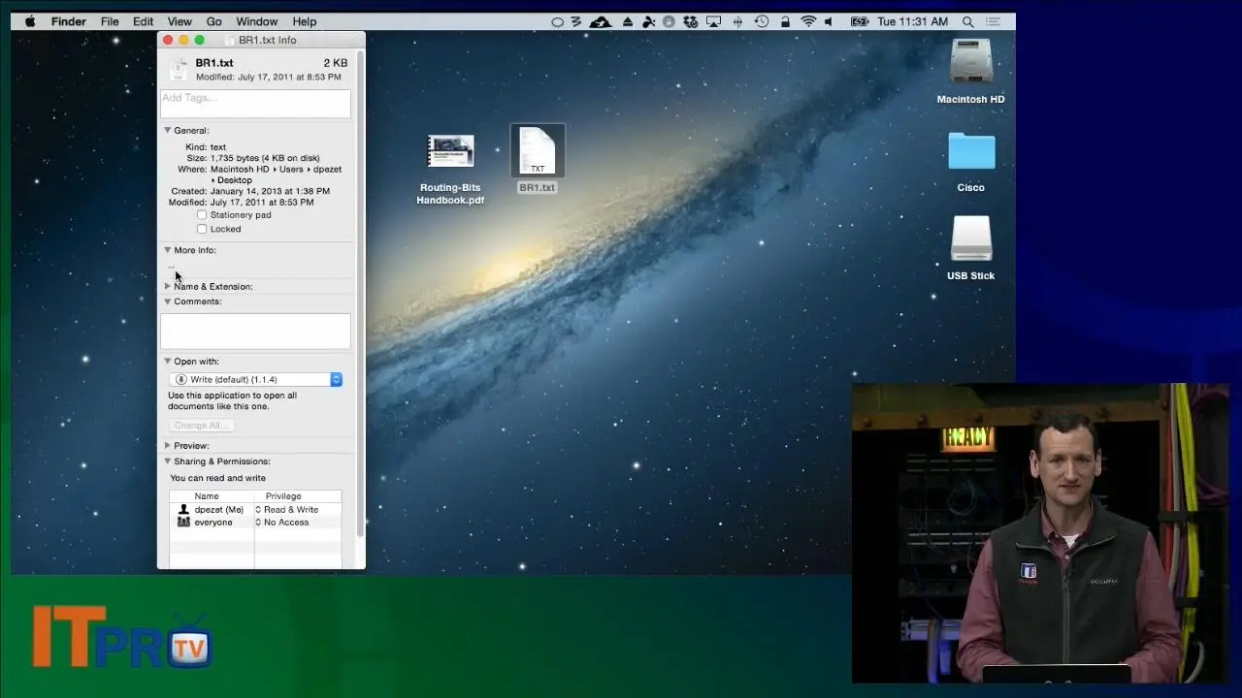Open Spotlight search magnifier in menu bar

pos(967,21)
